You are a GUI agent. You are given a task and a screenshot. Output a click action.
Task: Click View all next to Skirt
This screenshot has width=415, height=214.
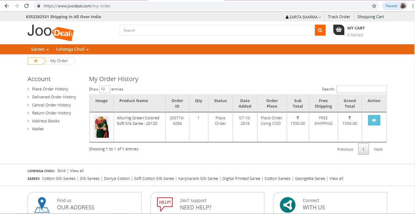coord(77,171)
